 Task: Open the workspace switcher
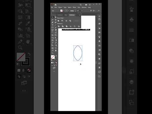[90, 5]
